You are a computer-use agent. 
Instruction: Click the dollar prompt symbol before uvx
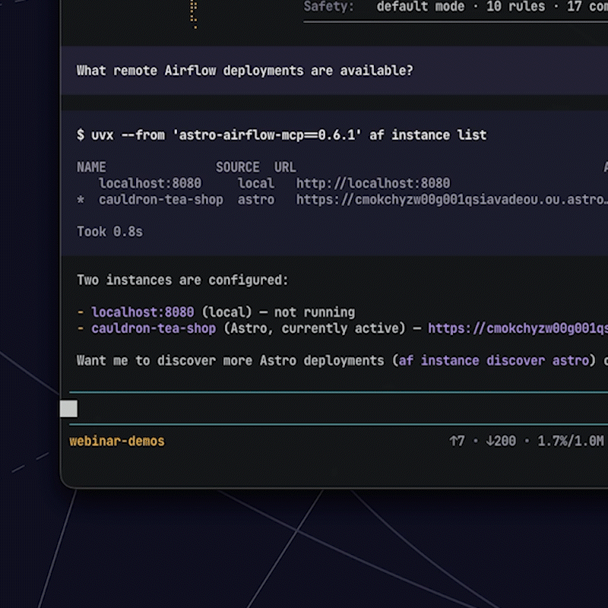click(81, 135)
